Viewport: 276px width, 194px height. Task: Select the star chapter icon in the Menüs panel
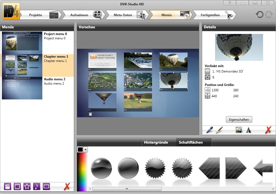click(x=27, y=186)
